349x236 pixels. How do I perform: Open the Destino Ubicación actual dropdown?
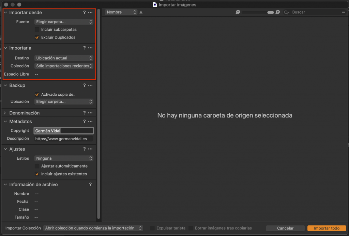[x=64, y=58]
